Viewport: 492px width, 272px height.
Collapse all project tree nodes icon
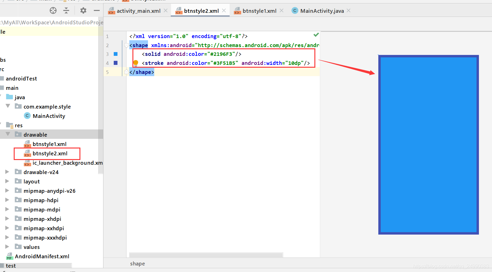(66, 11)
